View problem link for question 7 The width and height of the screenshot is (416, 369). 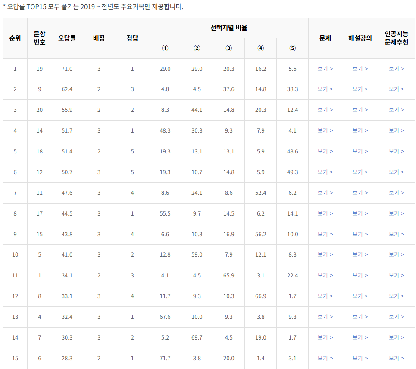[x=325, y=337]
